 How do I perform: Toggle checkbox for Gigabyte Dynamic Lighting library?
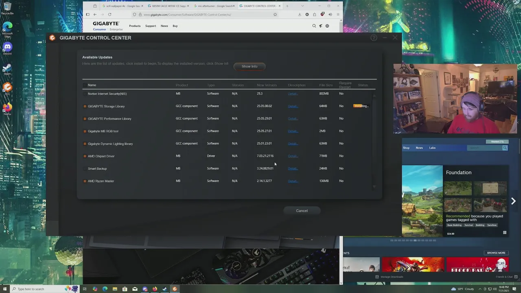[x=85, y=144]
